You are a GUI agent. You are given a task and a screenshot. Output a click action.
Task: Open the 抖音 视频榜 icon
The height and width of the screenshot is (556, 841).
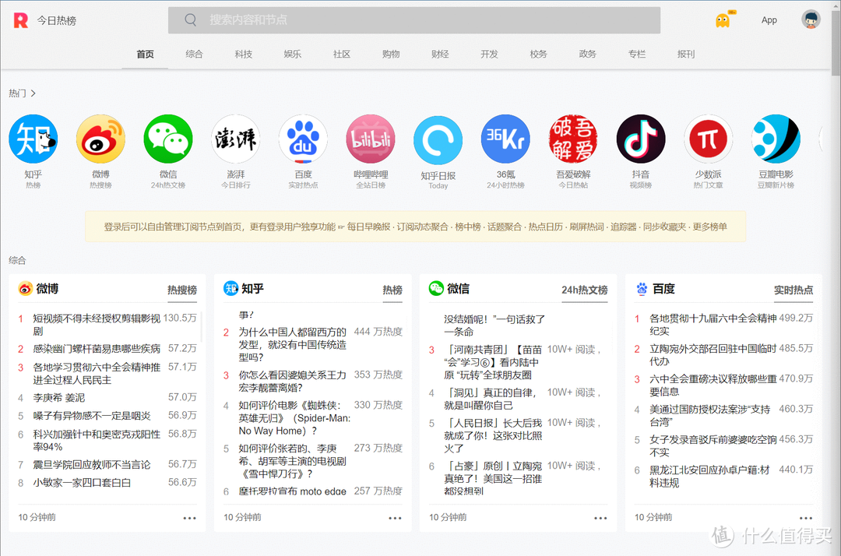click(x=641, y=139)
